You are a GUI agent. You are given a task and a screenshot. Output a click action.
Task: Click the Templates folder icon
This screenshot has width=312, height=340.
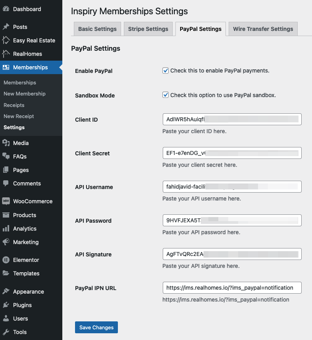pos(6,273)
